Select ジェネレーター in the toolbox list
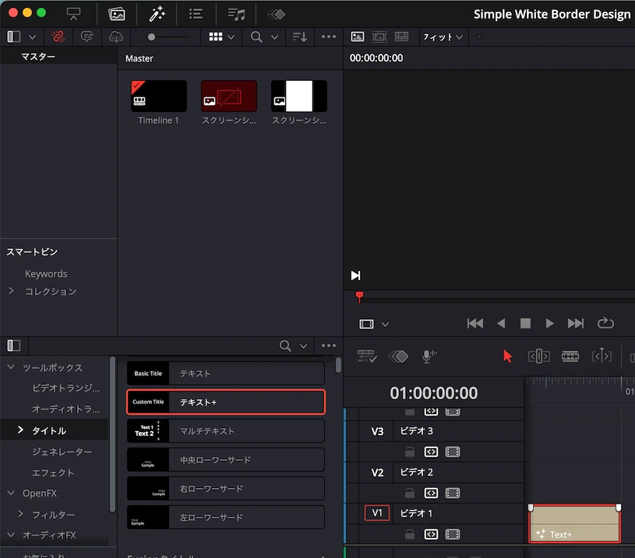635x558 pixels. (x=62, y=451)
